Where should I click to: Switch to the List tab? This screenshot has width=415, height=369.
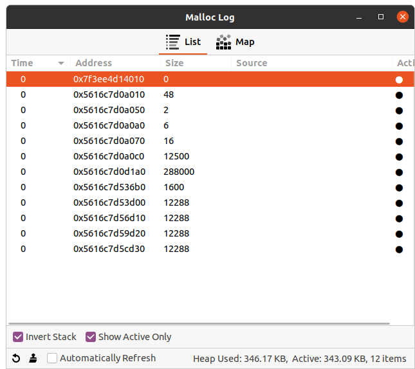183,42
